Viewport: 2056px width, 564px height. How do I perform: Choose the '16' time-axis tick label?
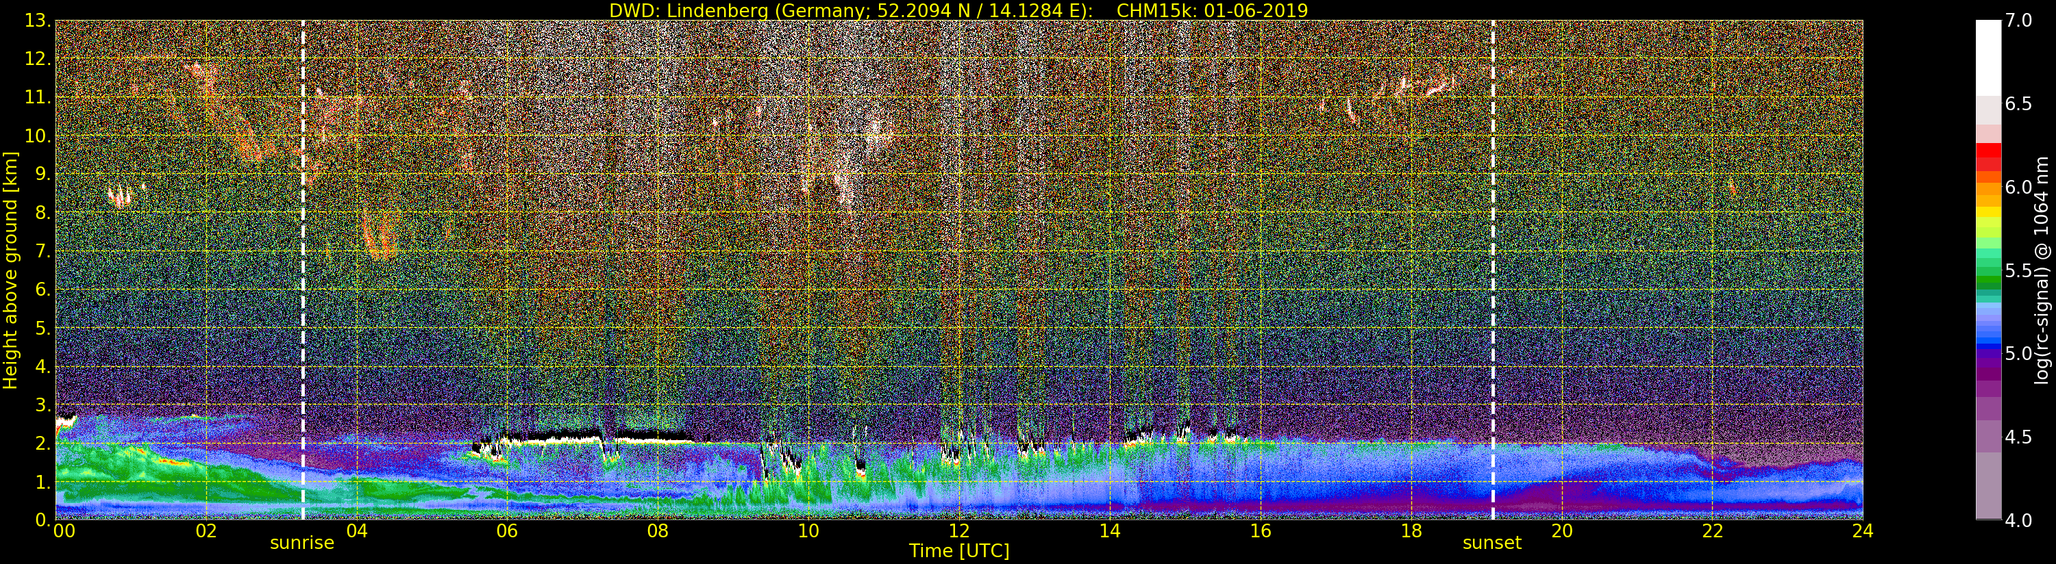pos(1261,530)
